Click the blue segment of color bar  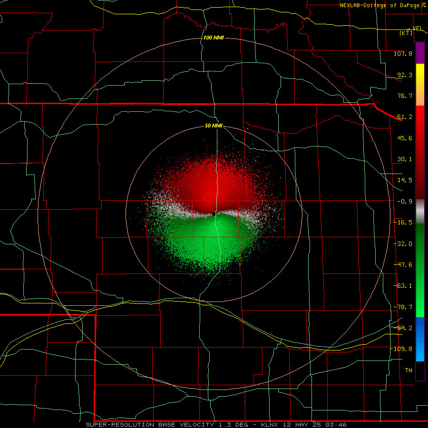click(x=420, y=339)
